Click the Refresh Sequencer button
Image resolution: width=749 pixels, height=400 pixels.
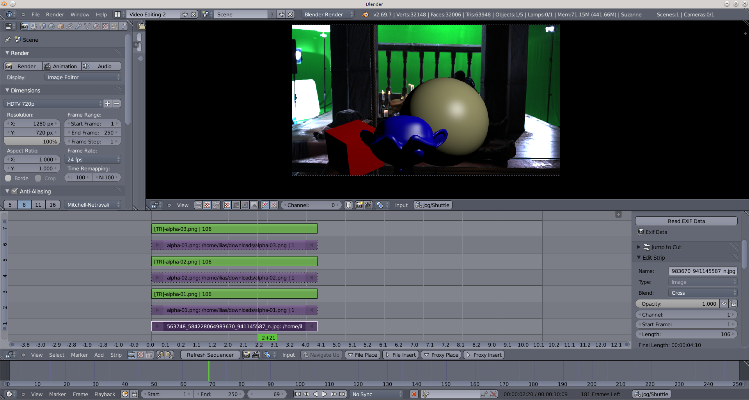[210, 355]
